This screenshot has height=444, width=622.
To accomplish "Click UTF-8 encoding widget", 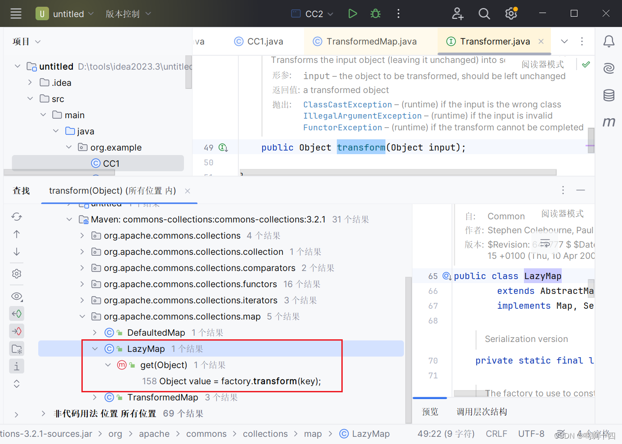I will 531,434.
